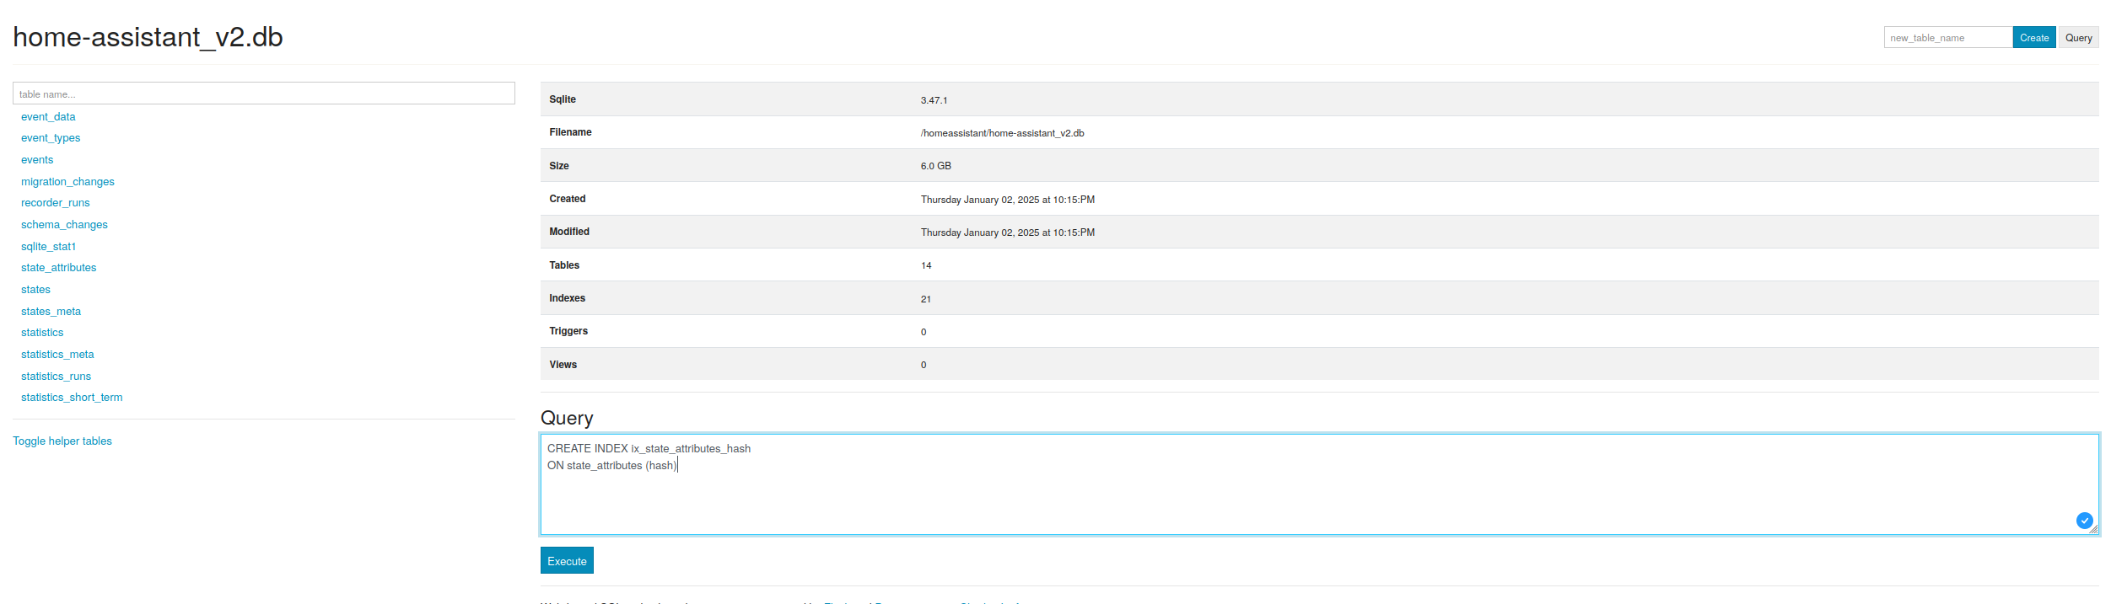Click inside the SQL query text area
Image resolution: width=2111 pixels, height=604 pixels.
pyautogui.click(x=1319, y=484)
